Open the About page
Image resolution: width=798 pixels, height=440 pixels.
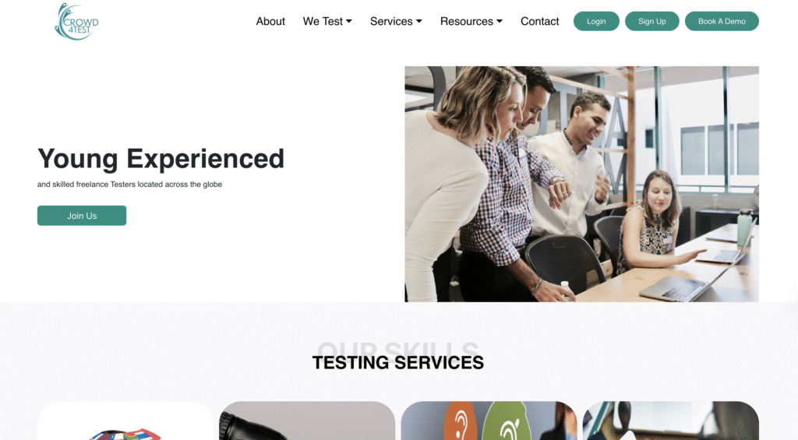(270, 21)
